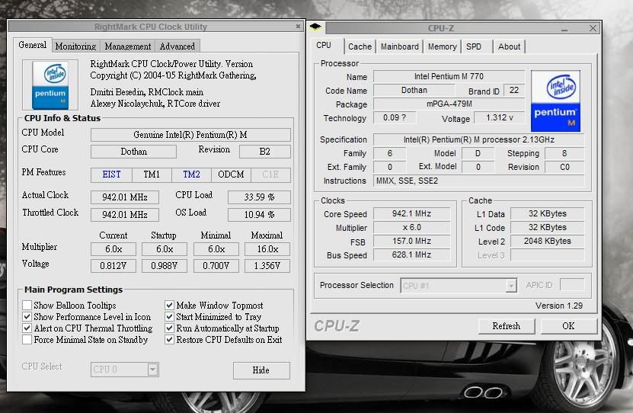Click the greyed C1E feature indicator

click(x=270, y=174)
